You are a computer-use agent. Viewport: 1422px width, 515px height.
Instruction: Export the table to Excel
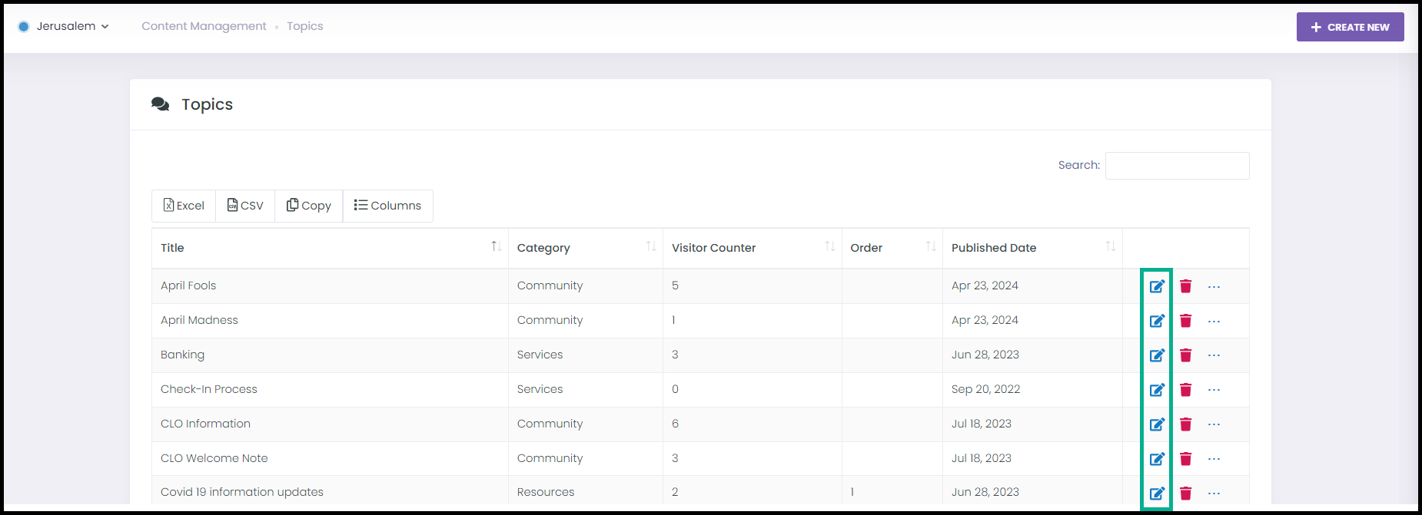pyautogui.click(x=184, y=206)
